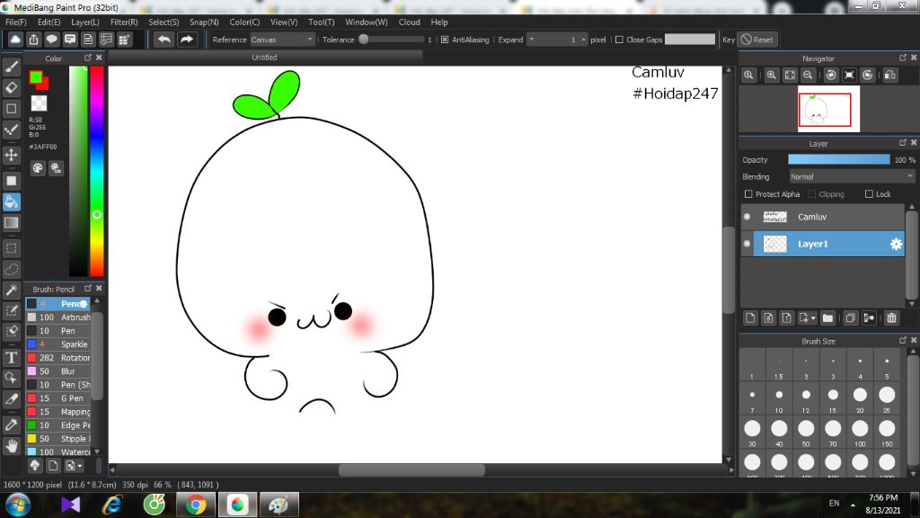The width and height of the screenshot is (920, 518).
Task: Open the Filter menu
Action: pyautogui.click(x=124, y=22)
